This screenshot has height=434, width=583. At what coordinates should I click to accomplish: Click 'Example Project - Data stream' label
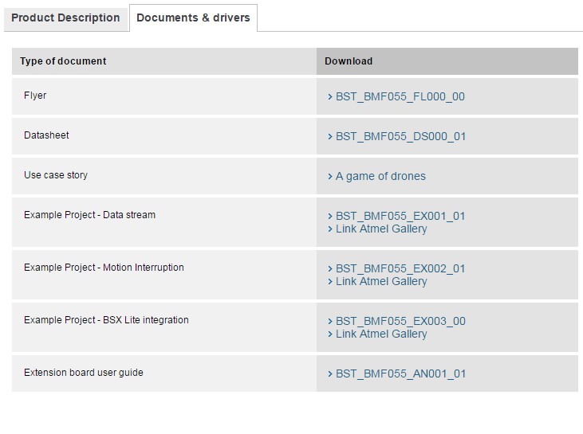pos(89,215)
